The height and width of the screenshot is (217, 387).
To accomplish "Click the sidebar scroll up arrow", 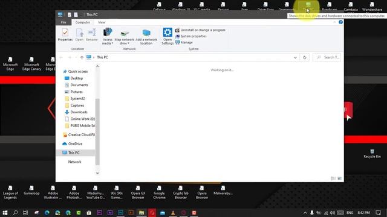I will tap(97, 66).
